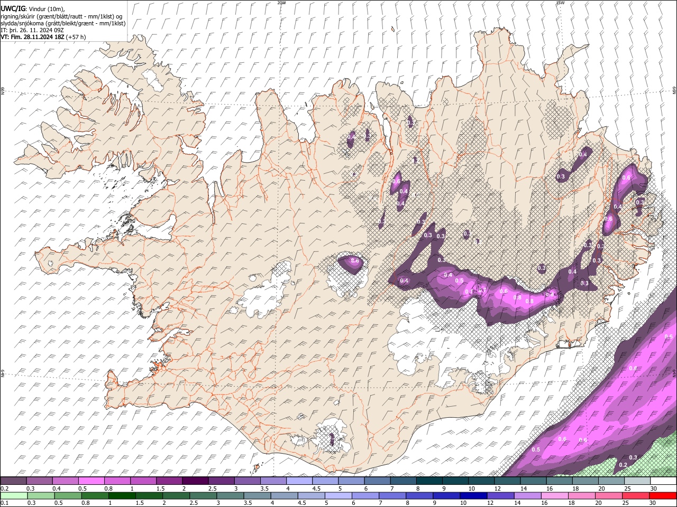Viewport: 677px width, 507px height.
Task: Select the 'slydda/snjókoma' legend description line
Action: click(x=63, y=23)
